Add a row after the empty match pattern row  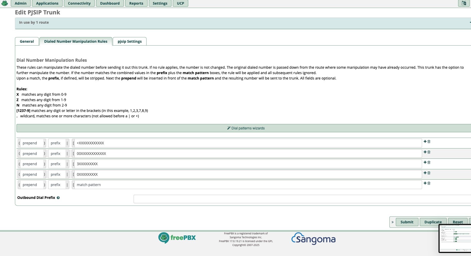pos(425,183)
